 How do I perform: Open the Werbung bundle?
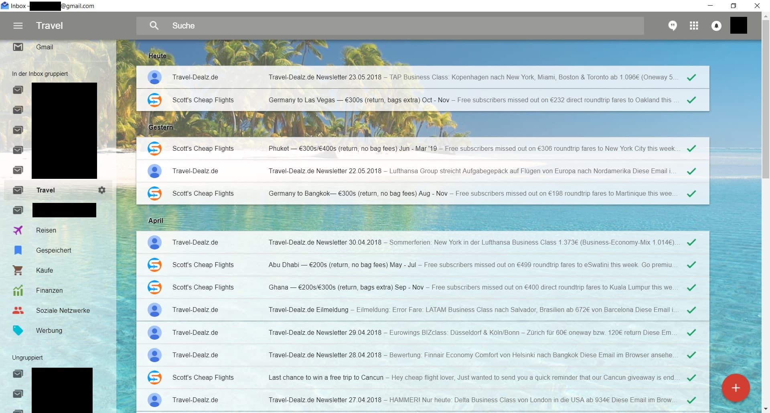tap(58, 330)
